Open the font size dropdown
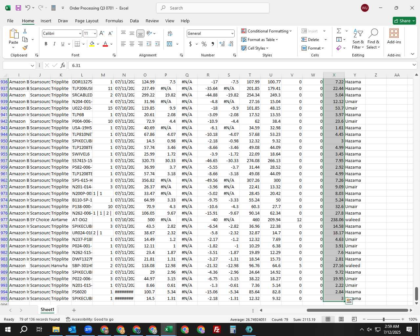 tap(95, 33)
